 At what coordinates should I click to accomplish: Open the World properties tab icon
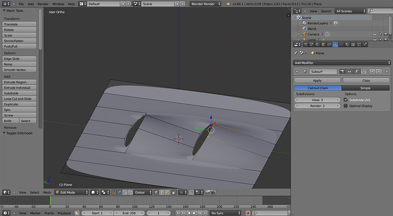pyautogui.click(x=318, y=44)
